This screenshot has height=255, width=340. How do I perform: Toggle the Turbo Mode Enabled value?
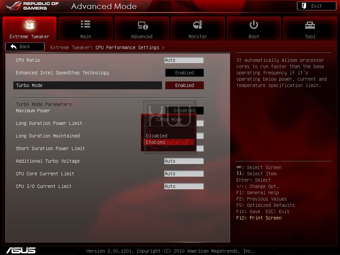185,85
